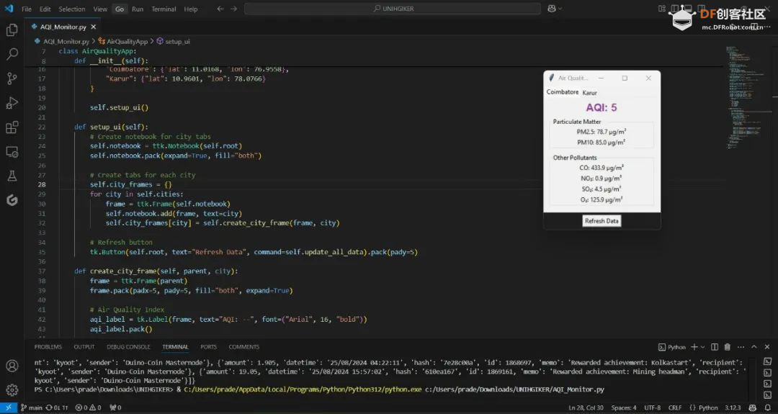The image size is (778, 414).
Task: Go forward with the navigation arrow
Action: tap(233, 9)
